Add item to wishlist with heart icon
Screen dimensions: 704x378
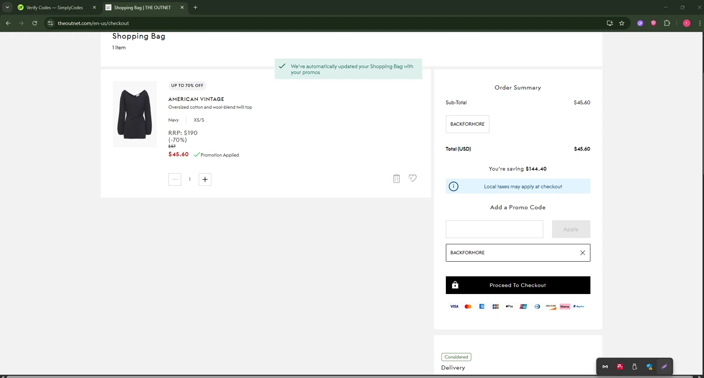click(x=413, y=178)
